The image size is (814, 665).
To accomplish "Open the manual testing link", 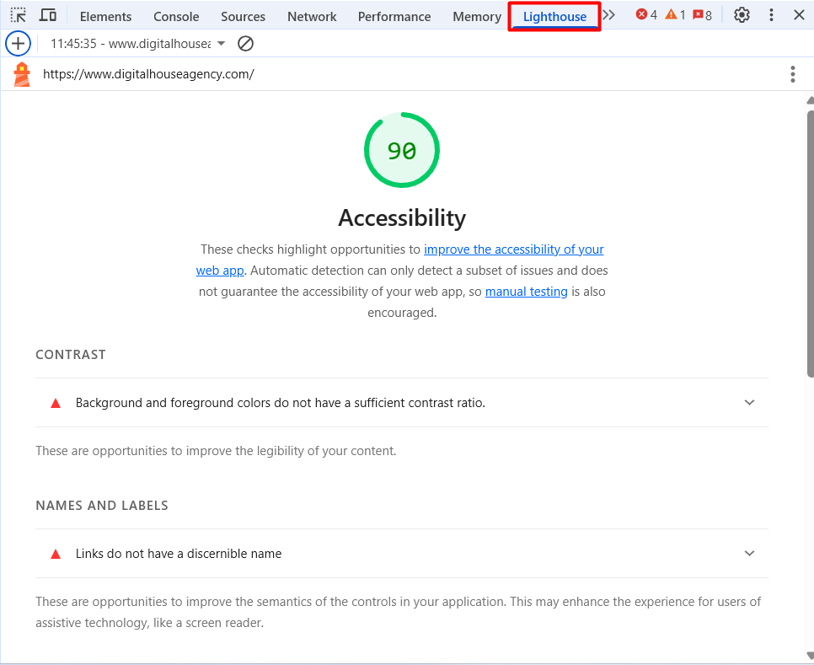I will 527,292.
